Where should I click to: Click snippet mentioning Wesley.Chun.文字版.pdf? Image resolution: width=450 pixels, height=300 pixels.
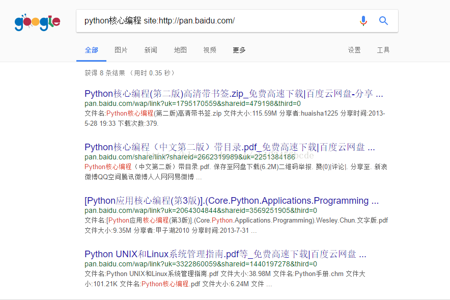click(x=352, y=220)
